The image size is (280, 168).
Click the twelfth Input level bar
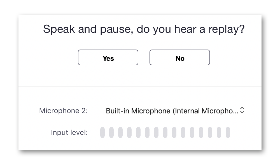click(201, 132)
